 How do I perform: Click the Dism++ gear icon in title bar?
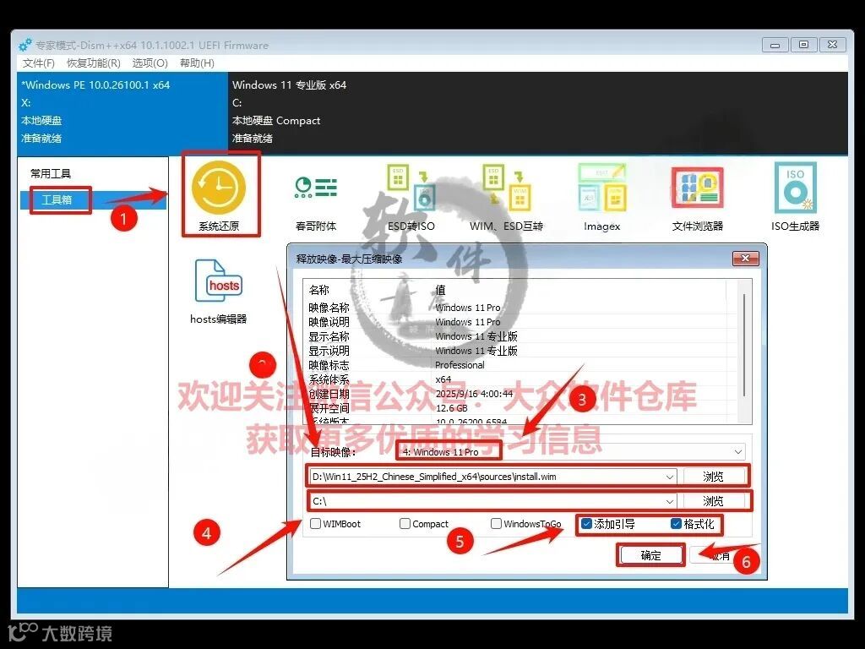point(24,46)
